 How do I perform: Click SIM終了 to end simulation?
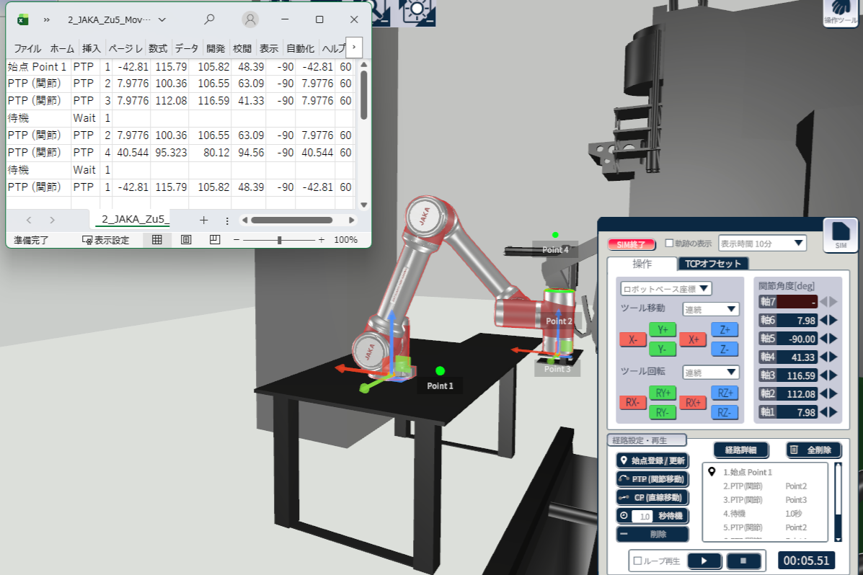632,244
